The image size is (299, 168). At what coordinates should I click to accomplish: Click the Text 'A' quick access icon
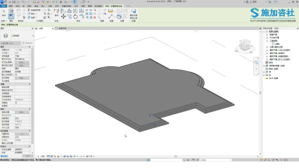point(61,2)
